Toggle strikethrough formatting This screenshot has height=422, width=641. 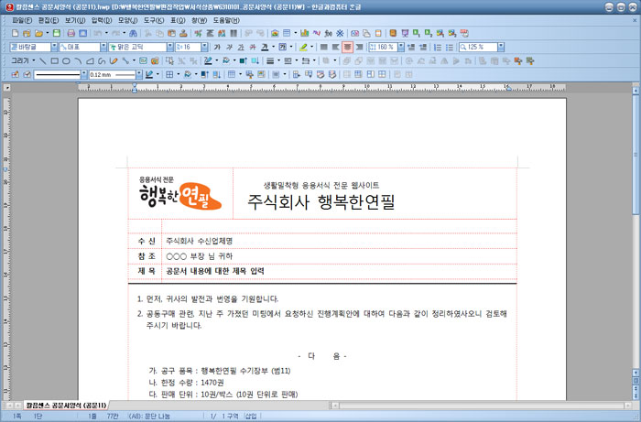[x=253, y=47]
